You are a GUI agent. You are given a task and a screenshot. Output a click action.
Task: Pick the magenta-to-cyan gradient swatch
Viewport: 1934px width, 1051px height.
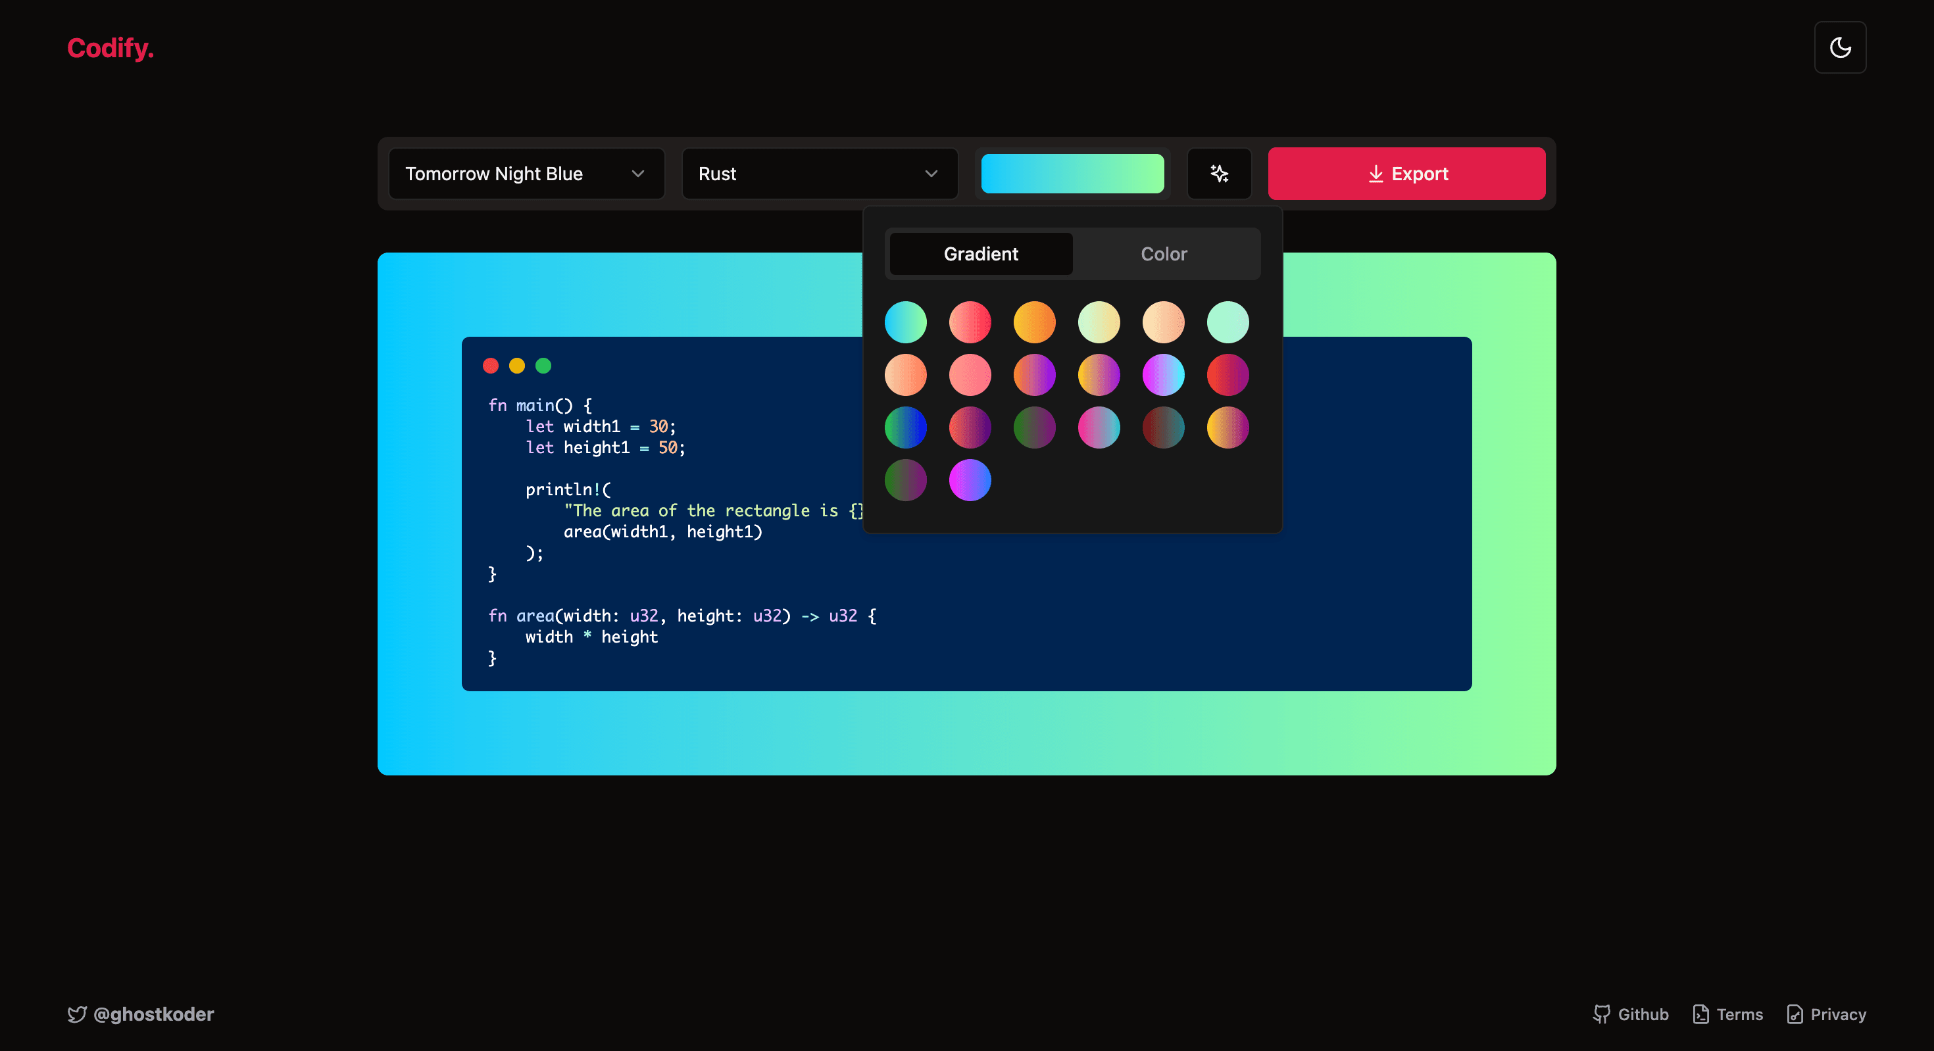point(1164,375)
